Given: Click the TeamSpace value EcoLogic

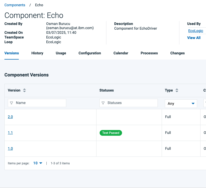Looking at the screenshot, I should 54,37.
